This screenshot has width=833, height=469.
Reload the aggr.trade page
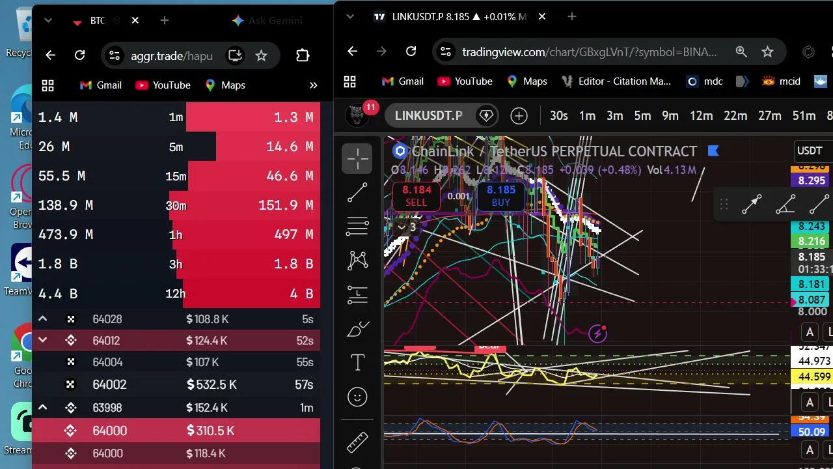79,55
